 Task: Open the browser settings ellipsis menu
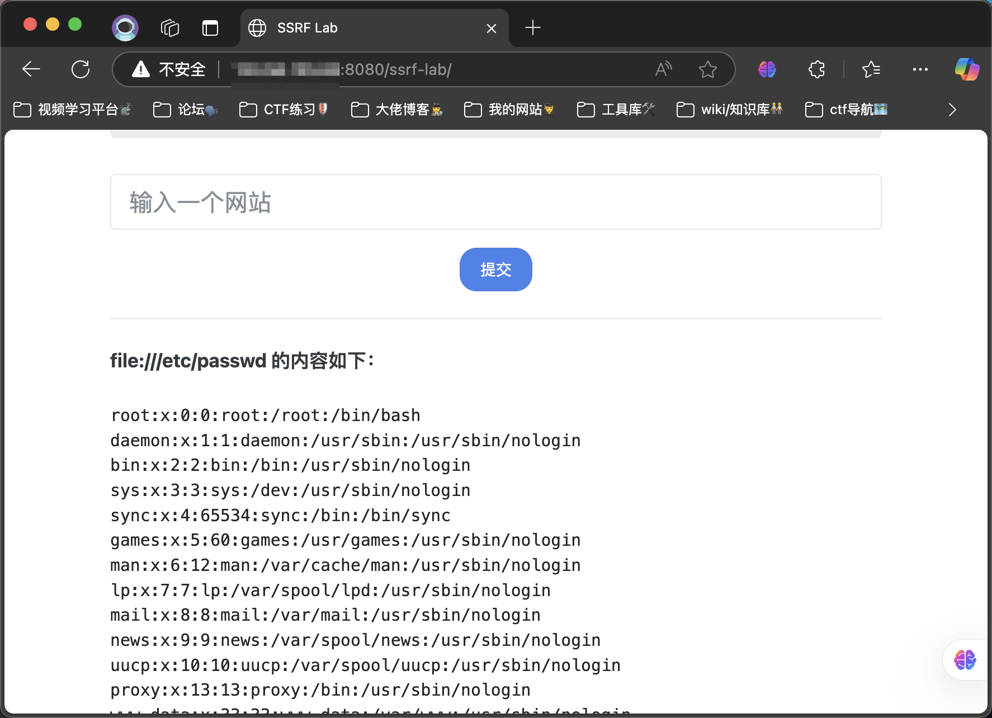pyautogui.click(x=920, y=69)
